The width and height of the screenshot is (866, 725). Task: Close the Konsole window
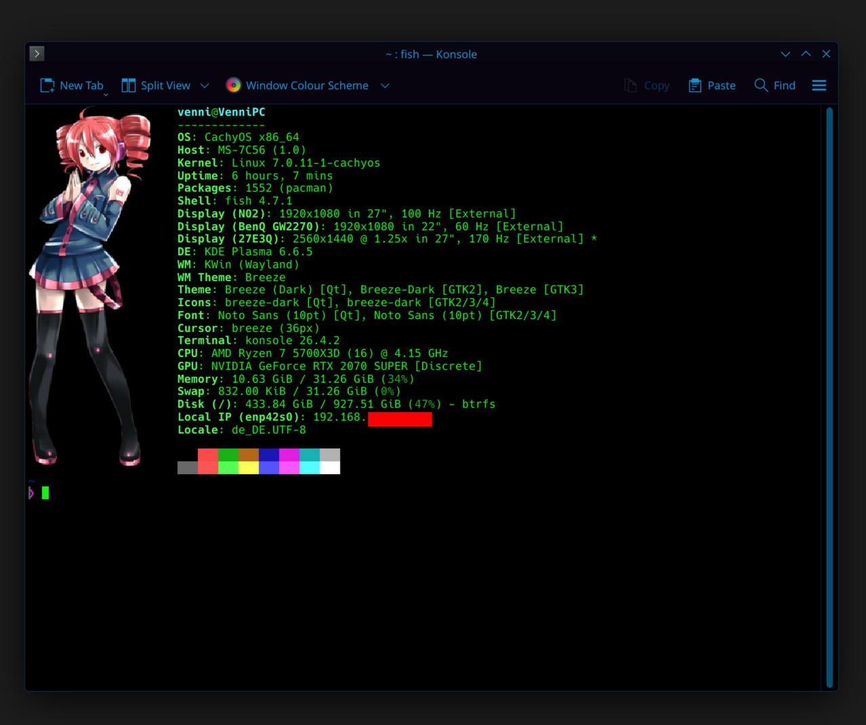click(826, 54)
